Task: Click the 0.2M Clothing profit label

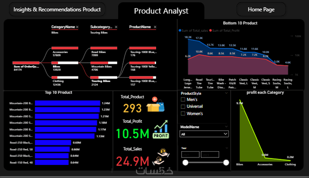Action: [x=290, y=157]
